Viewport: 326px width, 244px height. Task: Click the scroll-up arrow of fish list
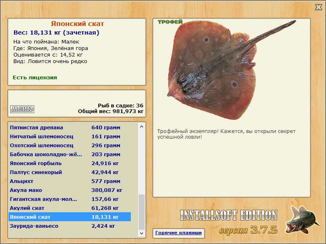click(141, 126)
